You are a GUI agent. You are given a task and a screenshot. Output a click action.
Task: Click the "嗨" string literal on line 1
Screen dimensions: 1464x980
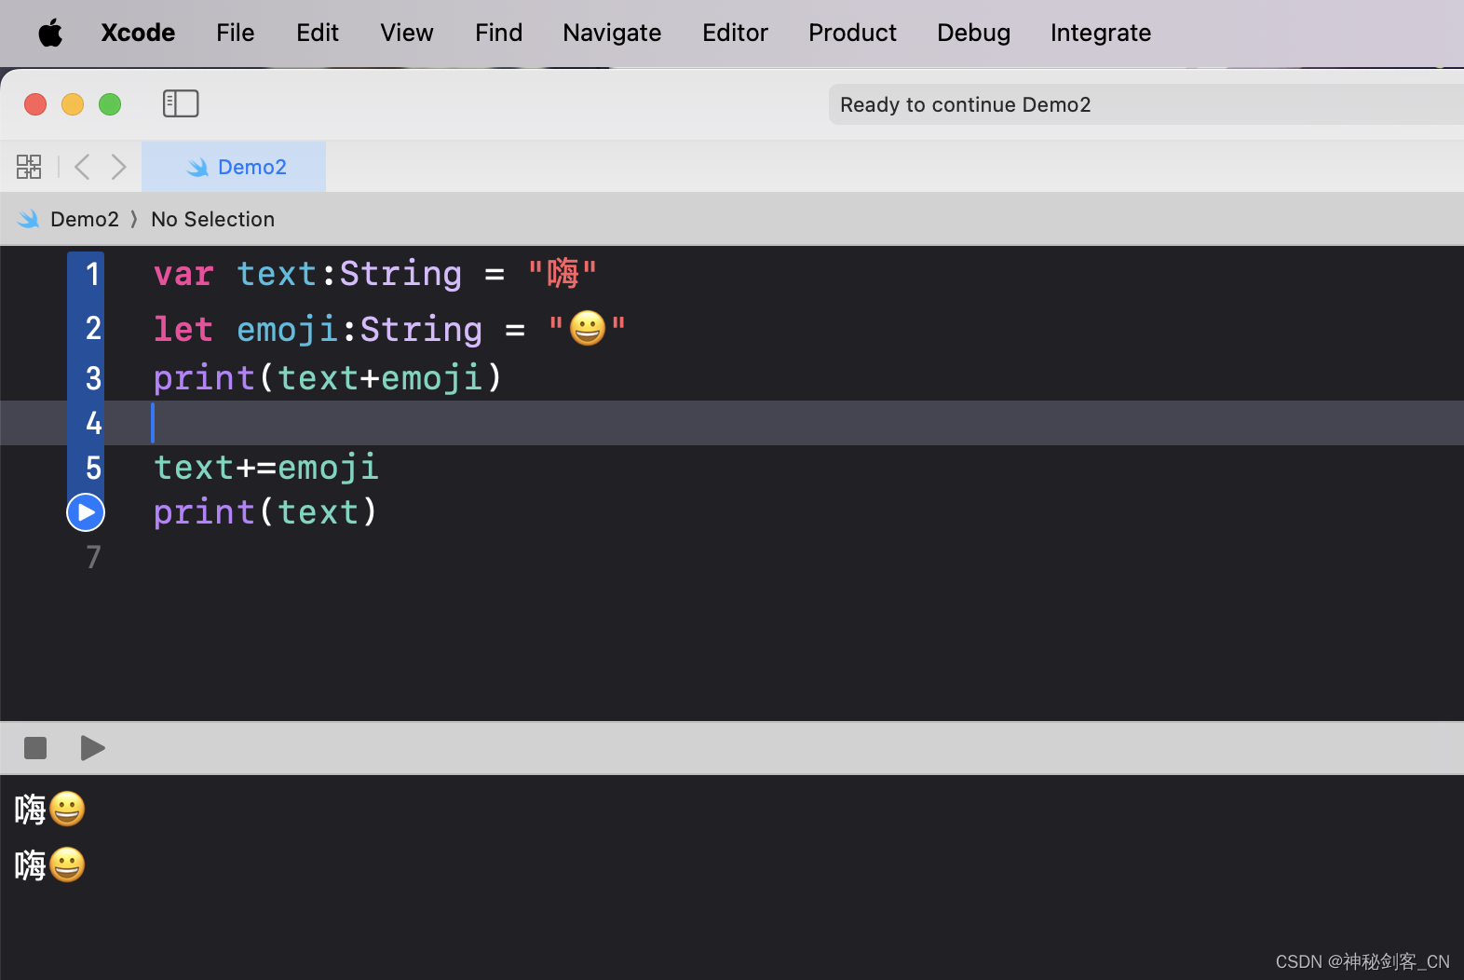pyautogui.click(x=563, y=274)
